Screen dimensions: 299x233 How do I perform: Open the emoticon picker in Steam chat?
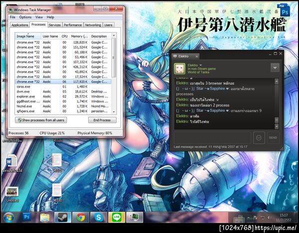[259, 138]
